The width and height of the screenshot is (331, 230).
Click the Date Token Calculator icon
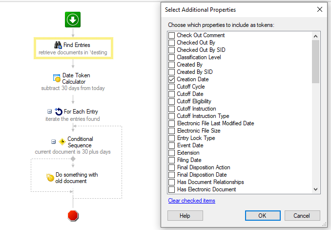pyautogui.click(x=57, y=78)
